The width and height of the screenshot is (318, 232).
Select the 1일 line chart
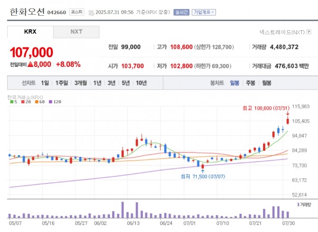pyautogui.click(x=45, y=83)
